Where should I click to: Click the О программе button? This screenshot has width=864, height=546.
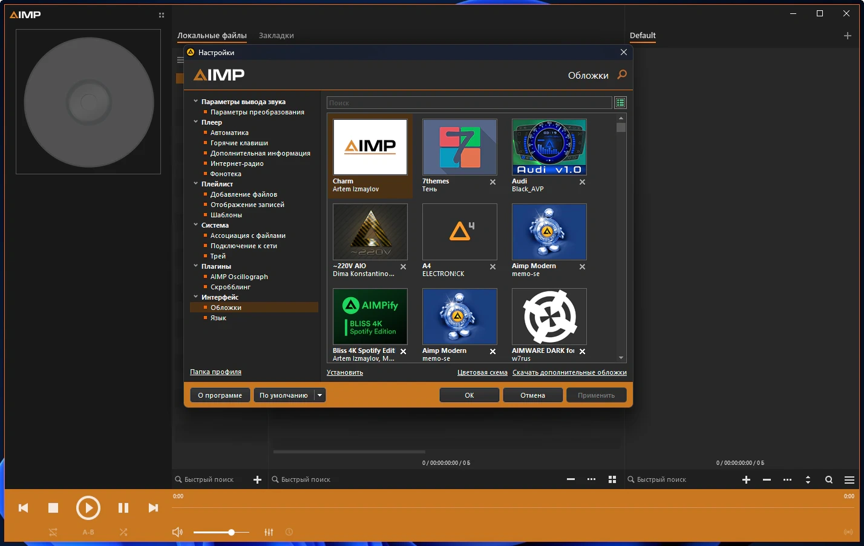[x=220, y=395]
